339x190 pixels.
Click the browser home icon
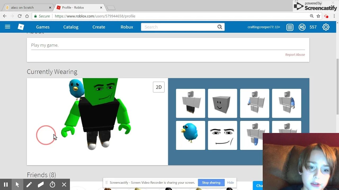27,16
